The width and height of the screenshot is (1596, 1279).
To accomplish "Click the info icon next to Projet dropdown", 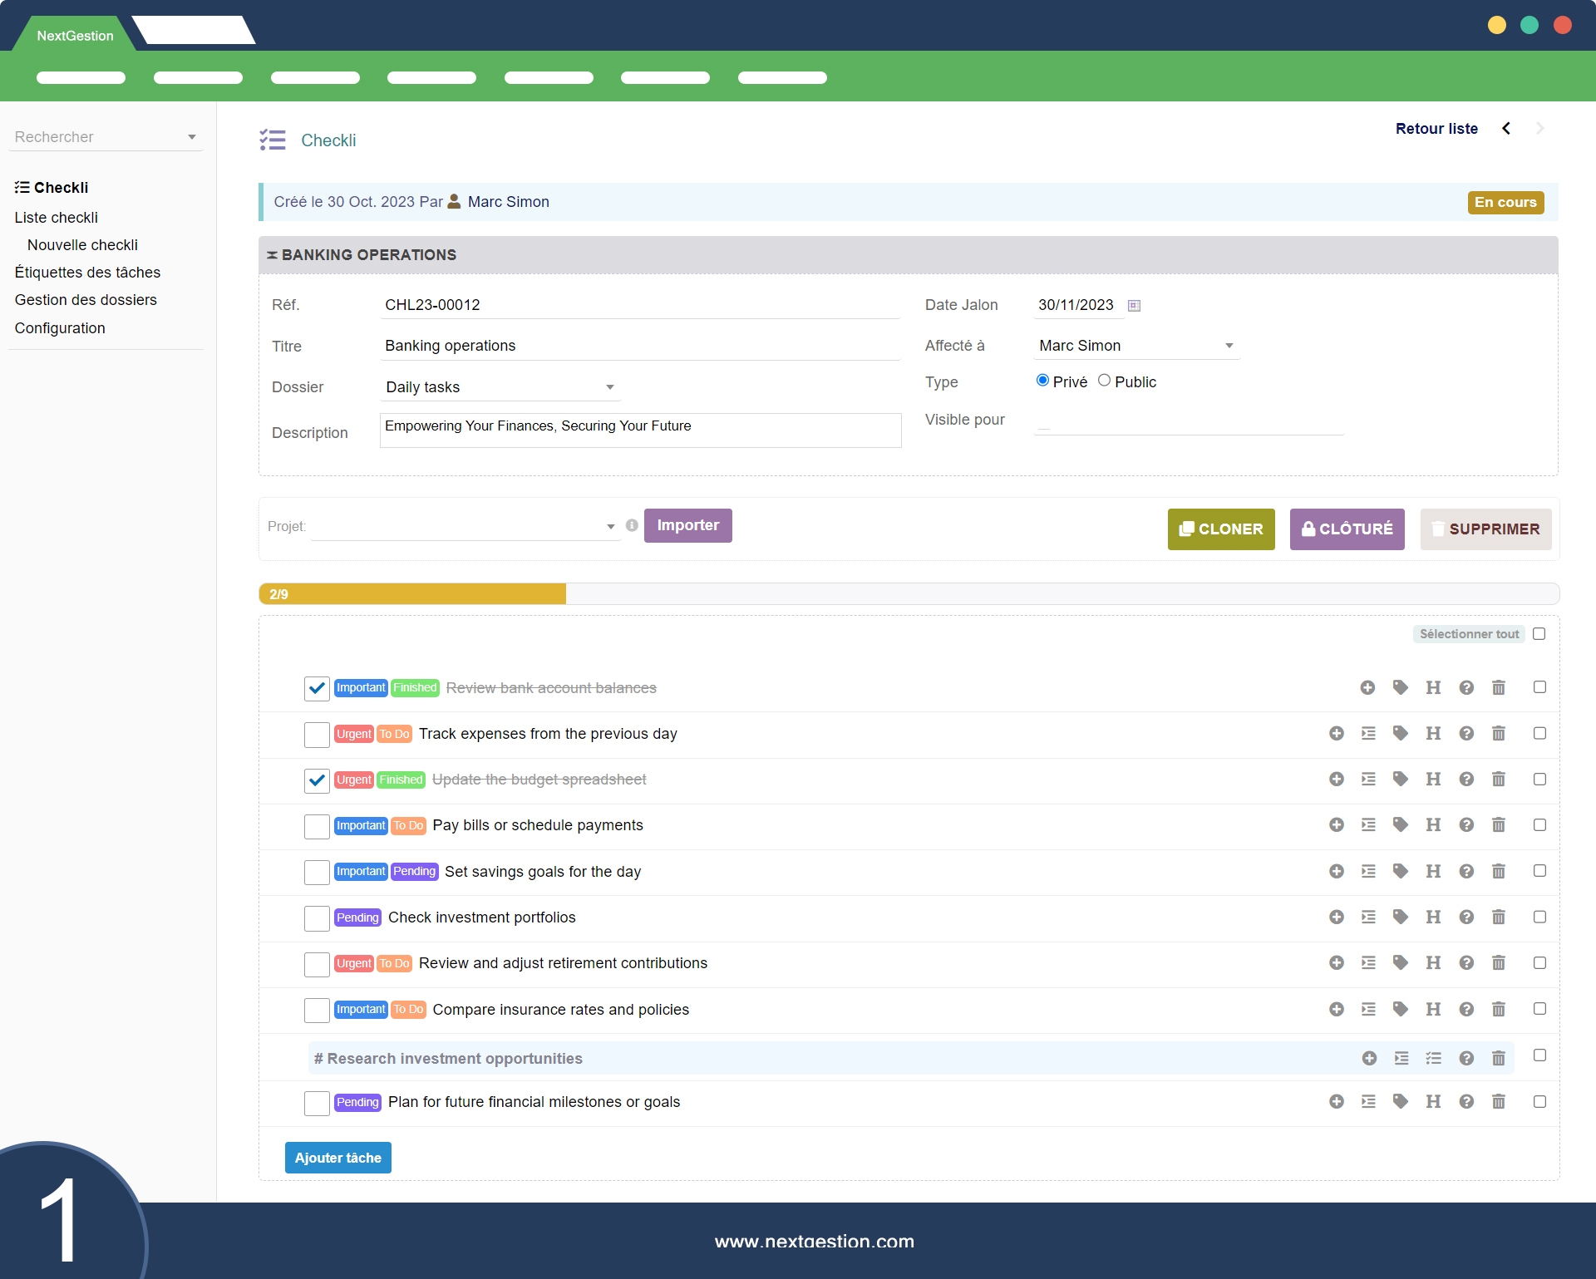I will (x=632, y=526).
